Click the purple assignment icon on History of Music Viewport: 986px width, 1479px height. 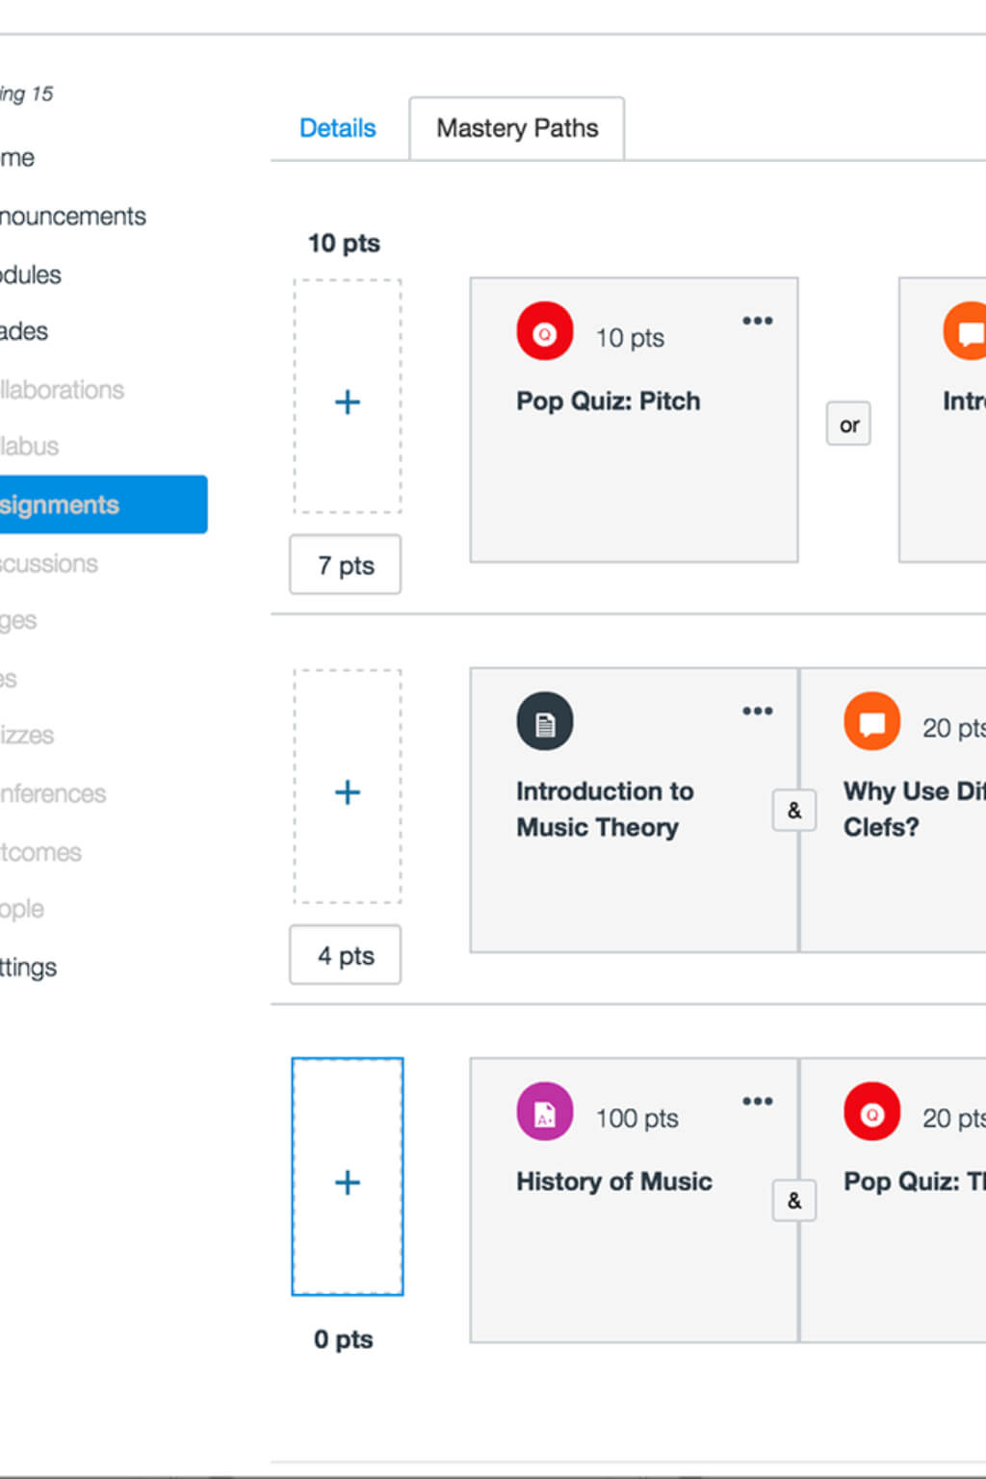[545, 1112]
